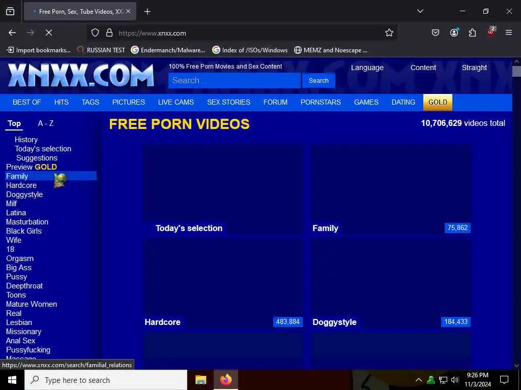Click the Today's selection thumbnail card
Screen dimensions: 521x390
click(x=223, y=190)
